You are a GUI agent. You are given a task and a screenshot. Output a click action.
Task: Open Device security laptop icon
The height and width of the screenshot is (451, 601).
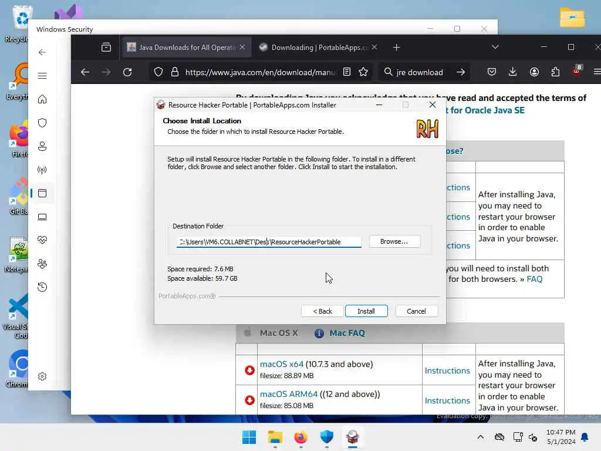point(42,217)
